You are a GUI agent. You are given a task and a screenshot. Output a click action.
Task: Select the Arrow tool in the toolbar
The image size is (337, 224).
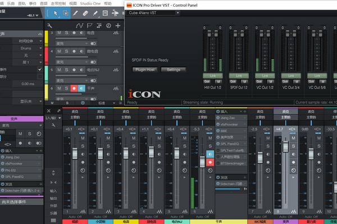pyautogui.click(x=56, y=13)
